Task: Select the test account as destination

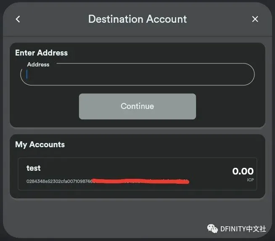Action: pyautogui.click(x=137, y=174)
